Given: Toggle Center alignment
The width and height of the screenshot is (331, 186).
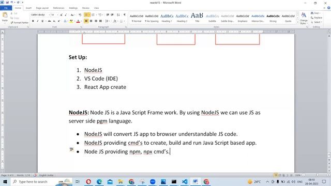Looking at the screenshot, I should [91, 21].
